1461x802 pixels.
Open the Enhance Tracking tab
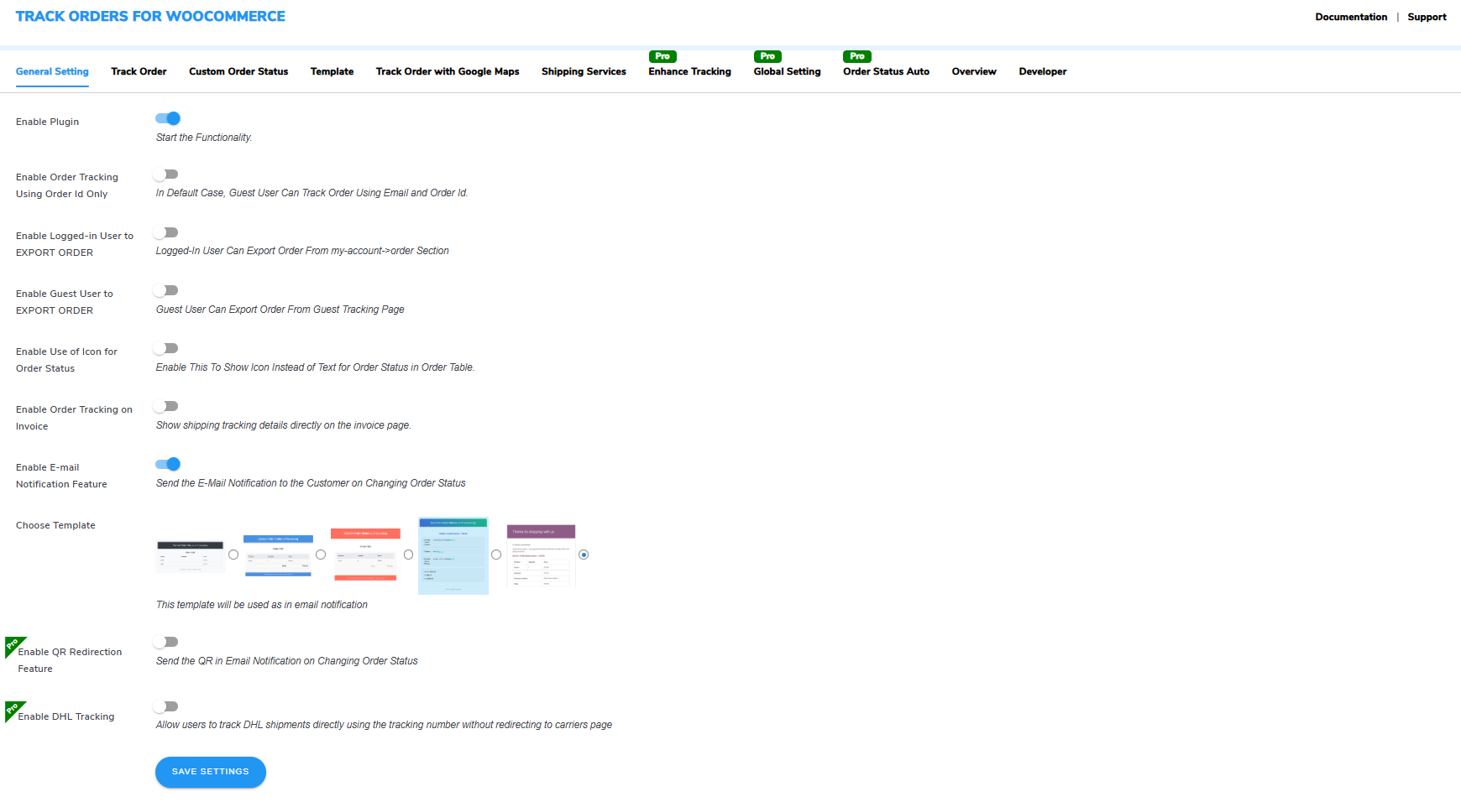[689, 71]
